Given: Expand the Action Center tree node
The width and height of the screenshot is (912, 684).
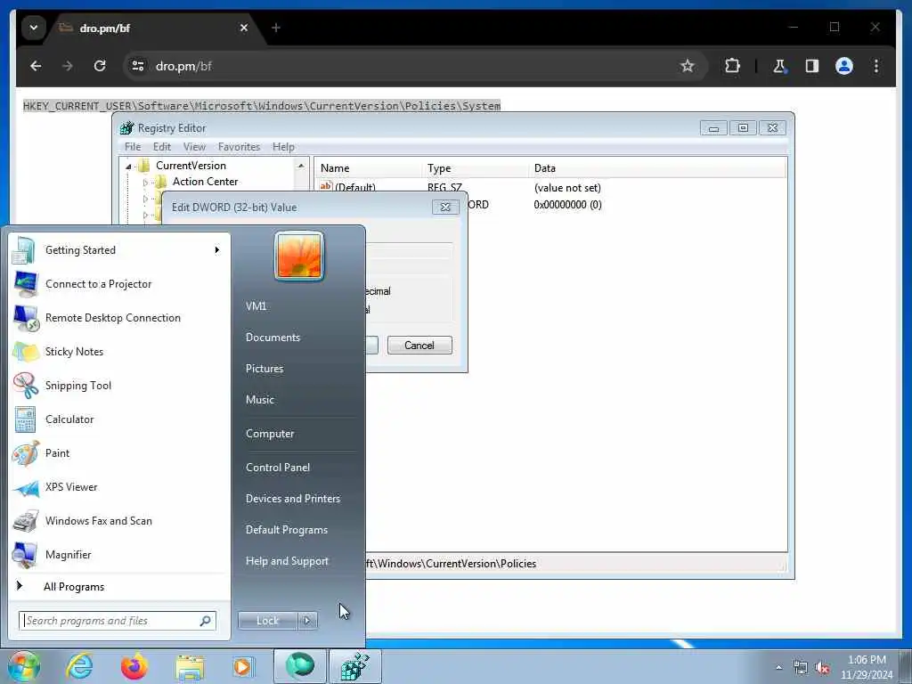Looking at the screenshot, I should tap(145, 183).
